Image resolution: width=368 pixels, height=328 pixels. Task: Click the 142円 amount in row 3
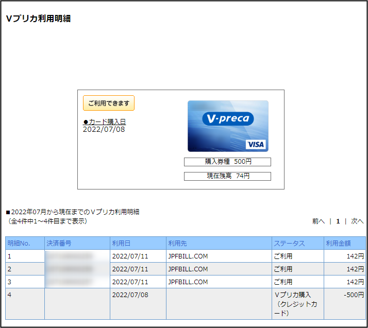[355, 282]
